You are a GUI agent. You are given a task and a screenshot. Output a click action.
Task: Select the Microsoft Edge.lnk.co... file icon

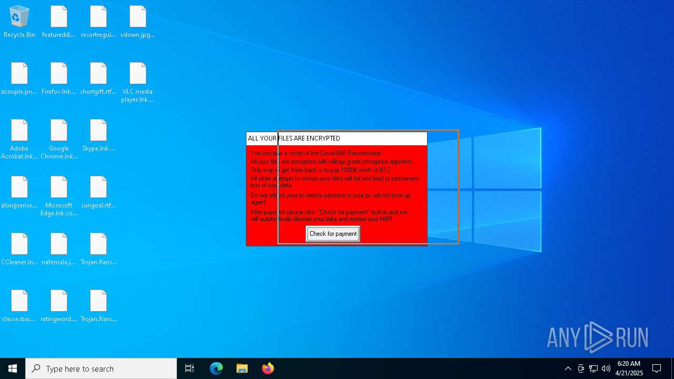59,196
